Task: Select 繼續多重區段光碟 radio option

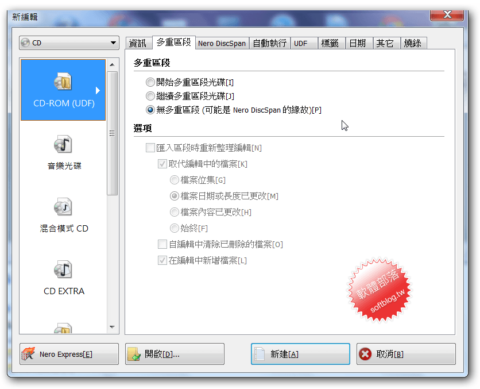Action: coord(150,96)
